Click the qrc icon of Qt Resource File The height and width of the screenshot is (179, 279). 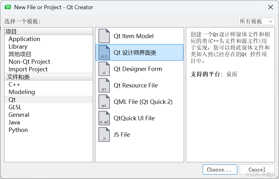coord(104,85)
